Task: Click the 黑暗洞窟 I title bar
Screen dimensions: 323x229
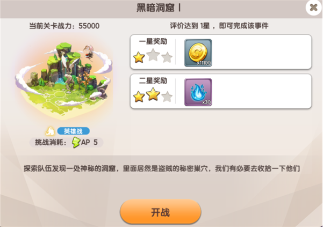Action: pyautogui.click(x=159, y=8)
